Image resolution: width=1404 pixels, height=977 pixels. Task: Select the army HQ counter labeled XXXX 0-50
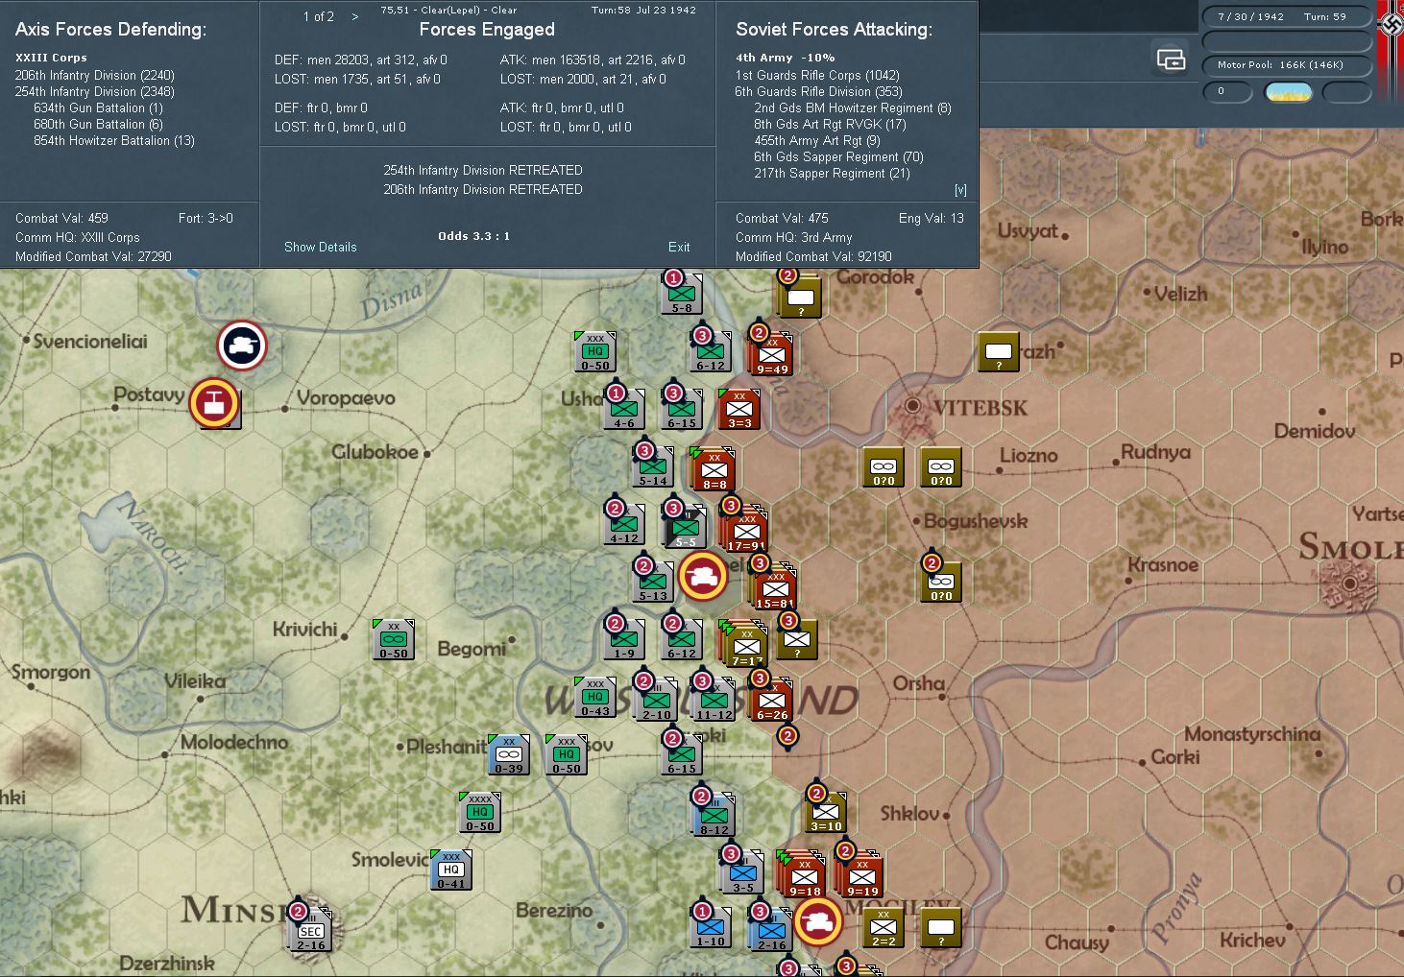coord(480,813)
